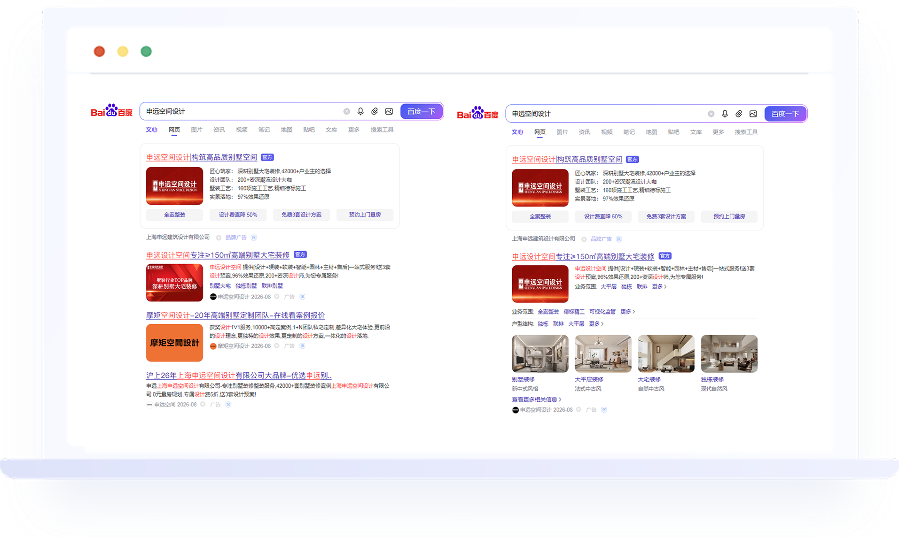
Task: Attach a file via the left panel's paperclip
Action: click(375, 111)
